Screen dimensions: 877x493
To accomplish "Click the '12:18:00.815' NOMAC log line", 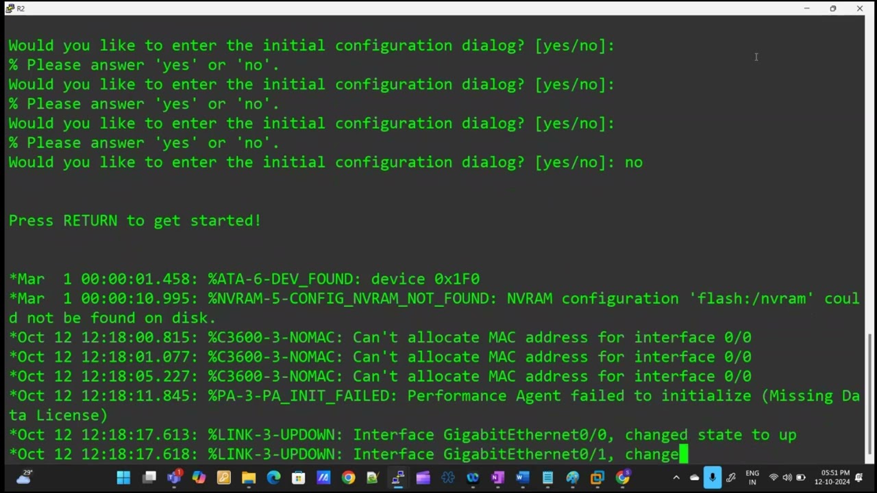I will (380, 338).
